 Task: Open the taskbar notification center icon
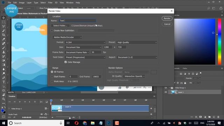point(219,123)
